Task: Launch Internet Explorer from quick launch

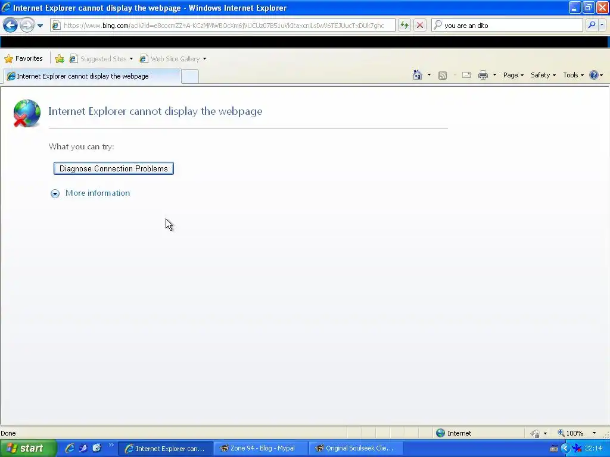Action: tap(70, 448)
